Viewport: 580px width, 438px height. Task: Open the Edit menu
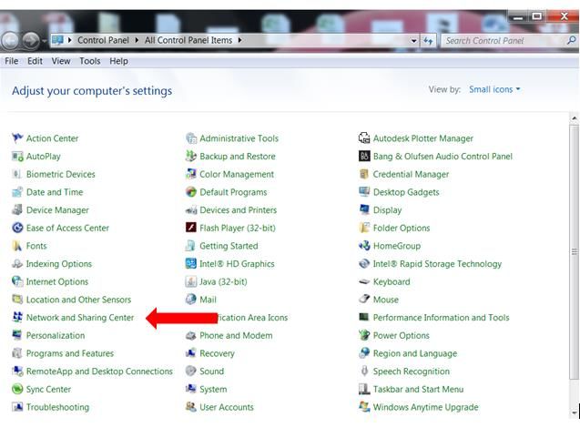pos(35,61)
